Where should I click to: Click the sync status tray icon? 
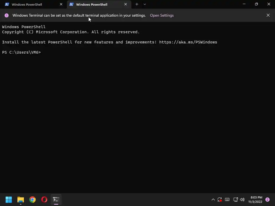tap(220, 200)
